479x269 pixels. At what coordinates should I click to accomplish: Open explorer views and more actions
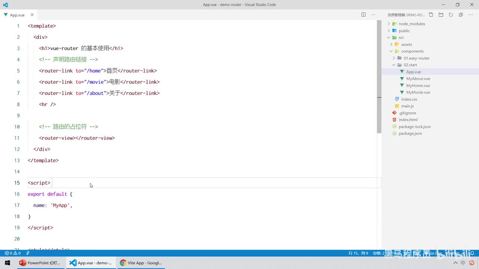(x=471, y=15)
